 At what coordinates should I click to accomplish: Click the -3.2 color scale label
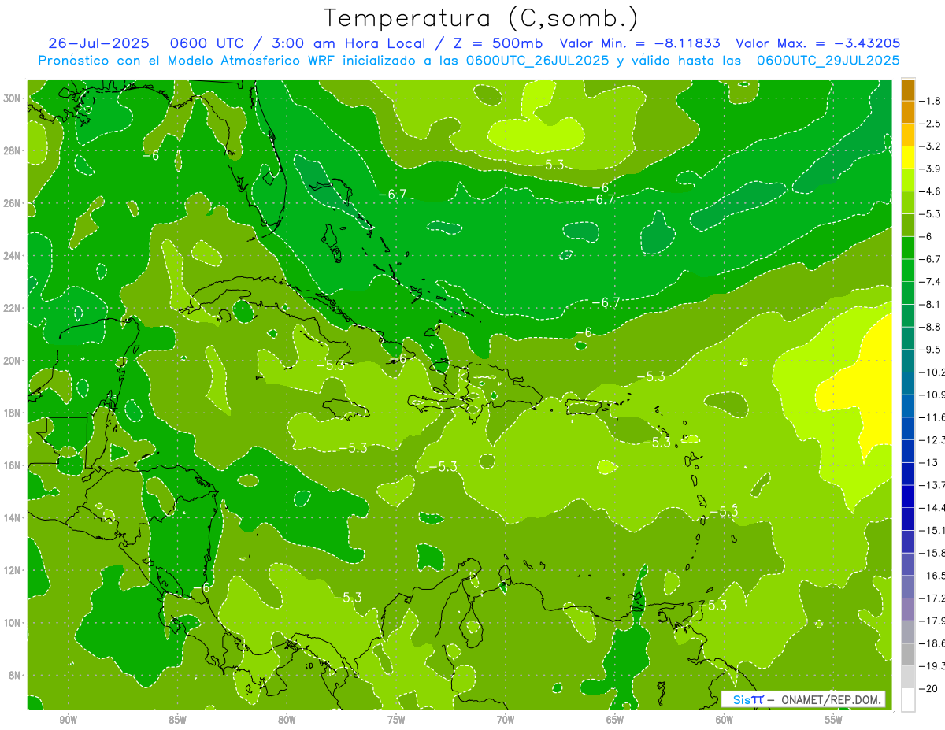tap(932, 146)
